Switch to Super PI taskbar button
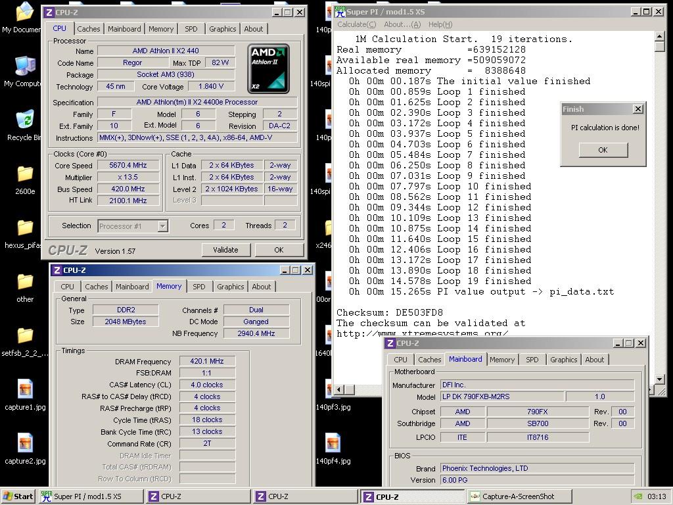The image size is (673, 505). [91, 496]
